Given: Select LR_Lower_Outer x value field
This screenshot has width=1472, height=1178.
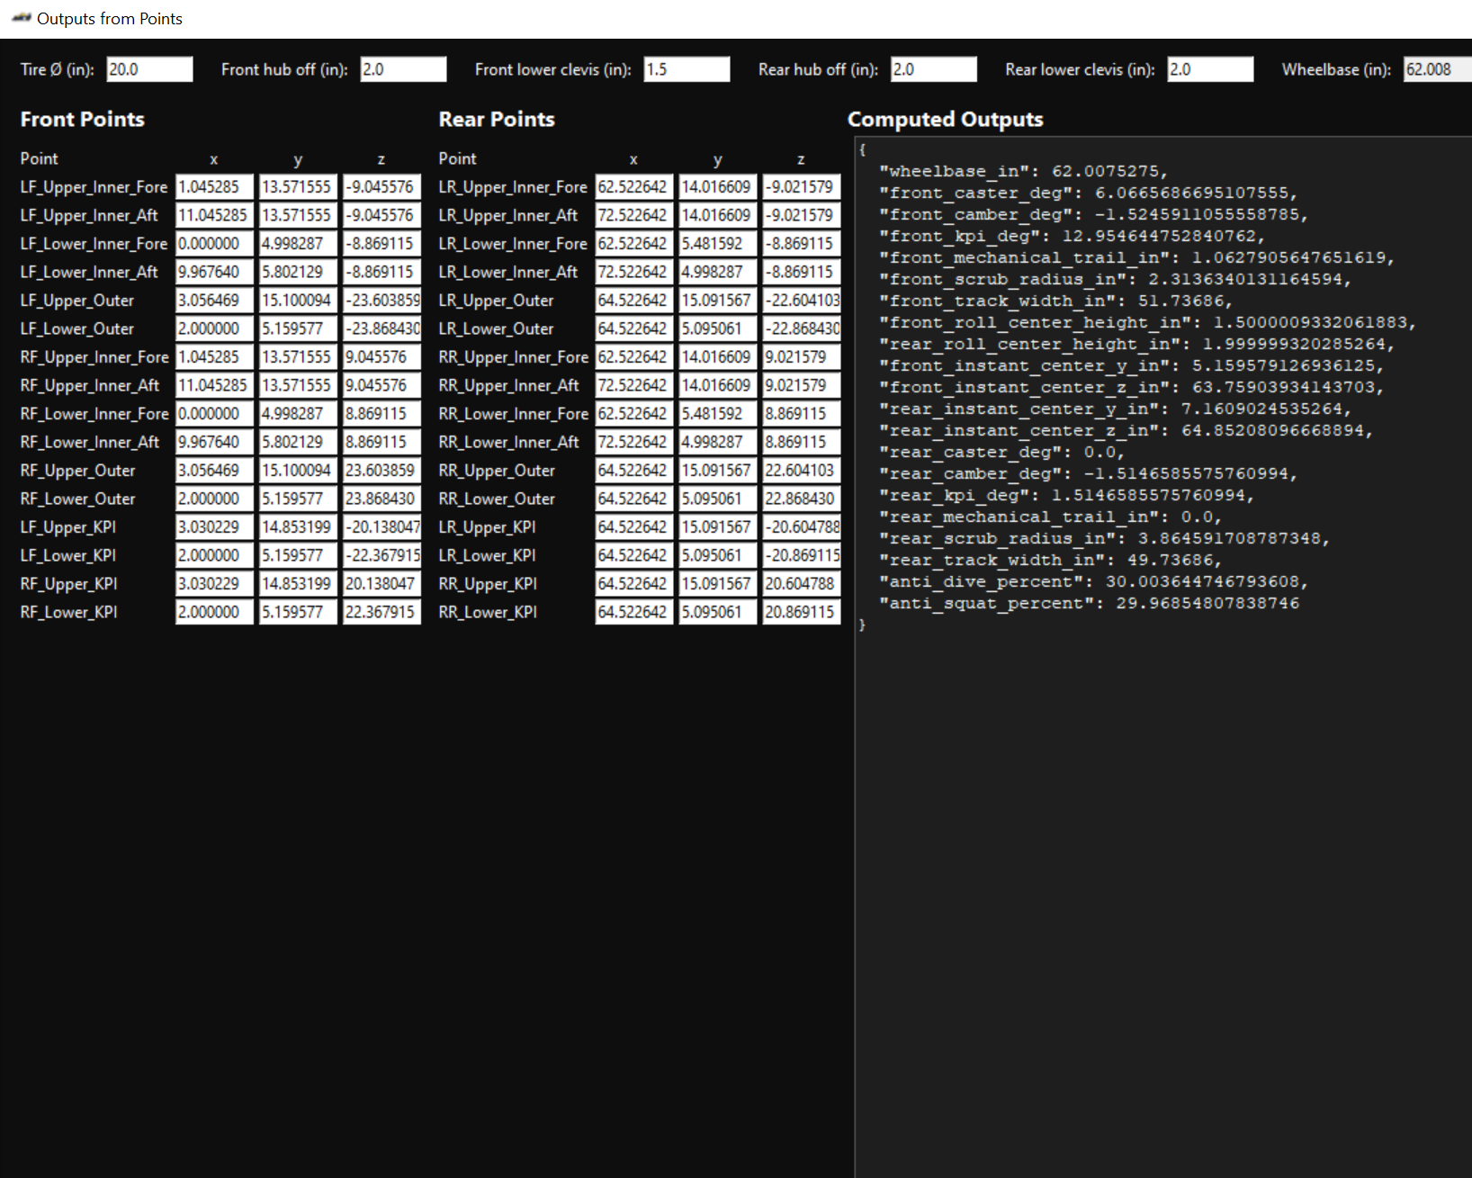Looking at the screenshot, I should pos(633,328).
